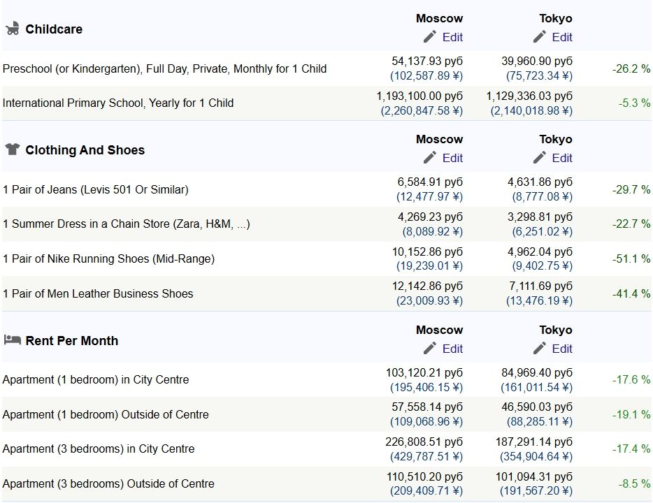Click Apartment (1 bedroom) Outside of Centre label

[x=106, y=415]
